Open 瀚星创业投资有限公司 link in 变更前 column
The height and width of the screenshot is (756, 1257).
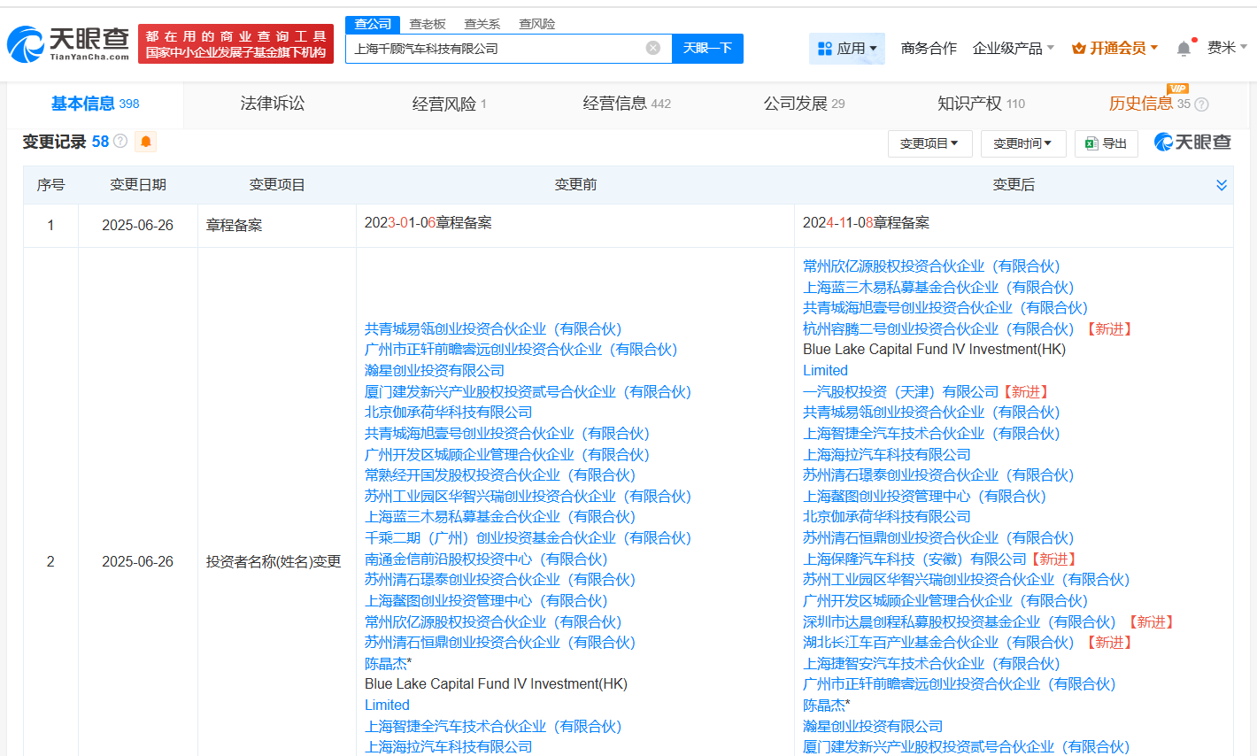pyautogui.click(x=435, y=371)
